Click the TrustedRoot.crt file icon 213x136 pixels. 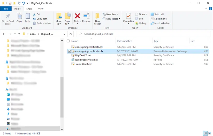[x=73, y=64]
